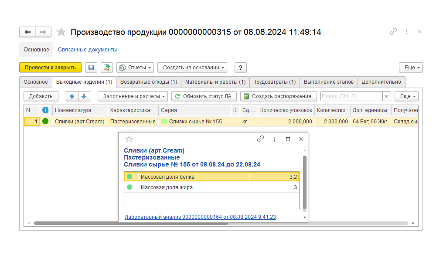This screenshot has height=265, width=443.
Task: Open the top Еще menu
Action: coord(411,68)
